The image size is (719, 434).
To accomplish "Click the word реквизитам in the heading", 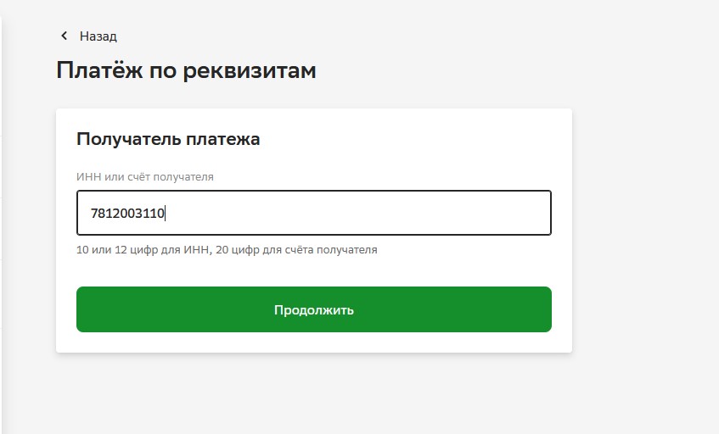I will point(250,71).
